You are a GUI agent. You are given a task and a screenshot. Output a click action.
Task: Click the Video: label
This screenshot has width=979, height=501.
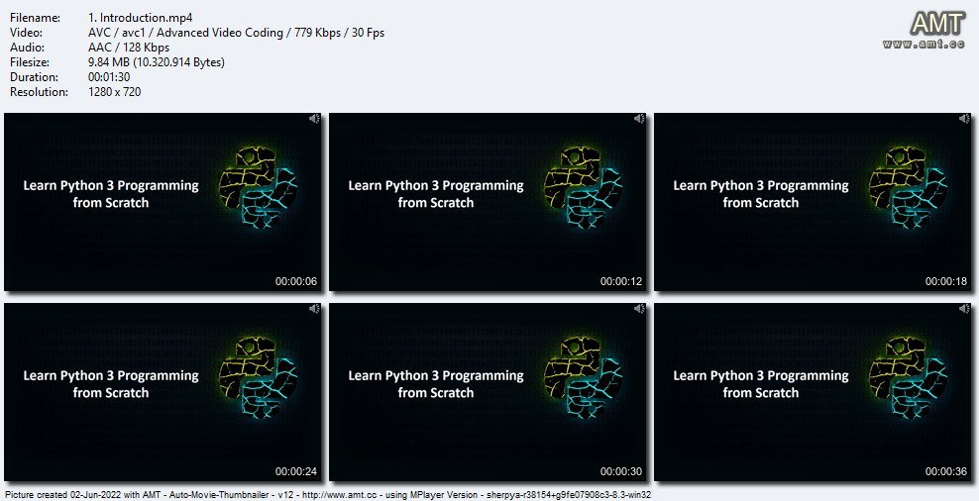(x=26, y=33)
